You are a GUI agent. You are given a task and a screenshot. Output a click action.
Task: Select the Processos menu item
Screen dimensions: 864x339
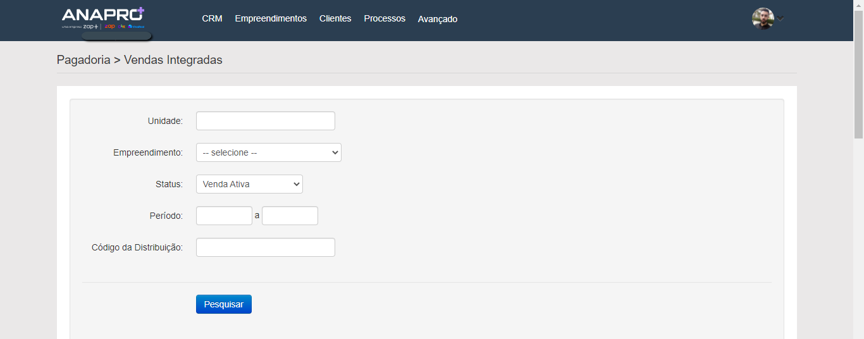(x=385, y=19)
